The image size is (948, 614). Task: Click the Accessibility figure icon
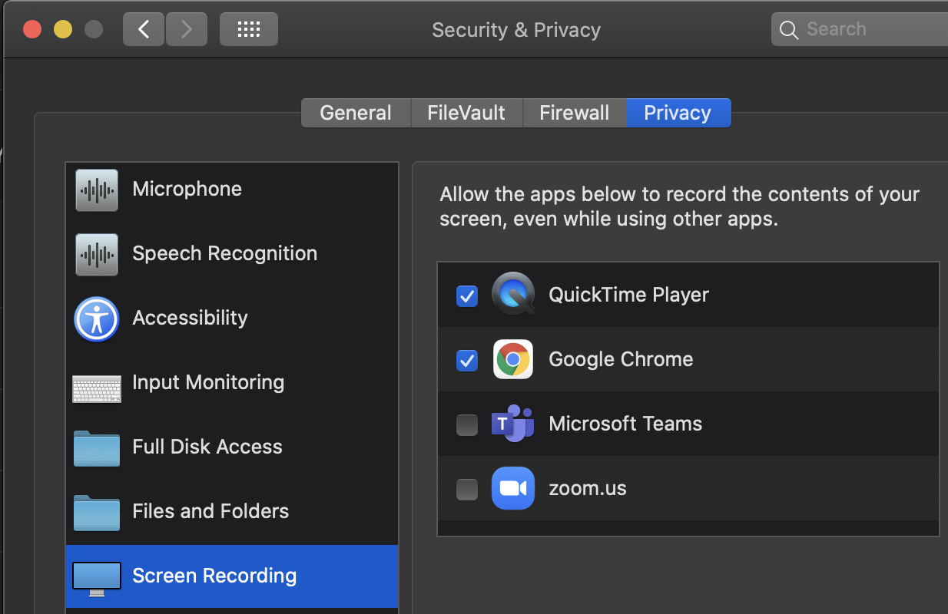coord(97,319)
